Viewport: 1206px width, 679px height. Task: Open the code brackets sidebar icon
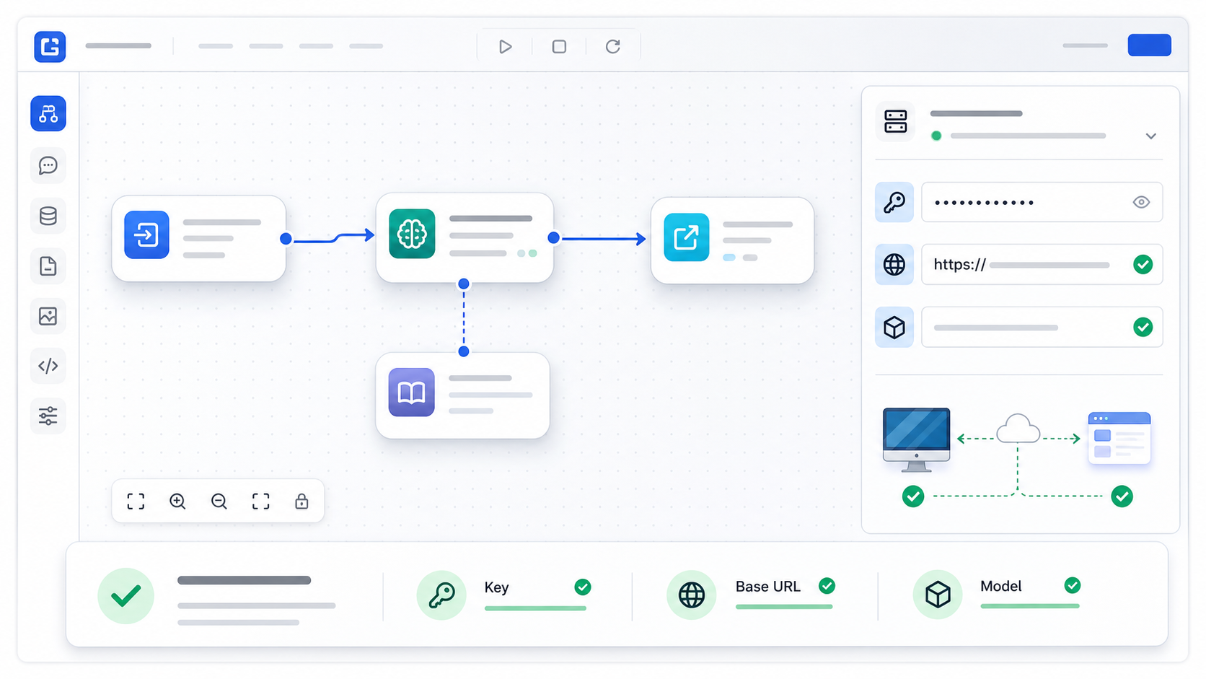(x=48, y=366)
